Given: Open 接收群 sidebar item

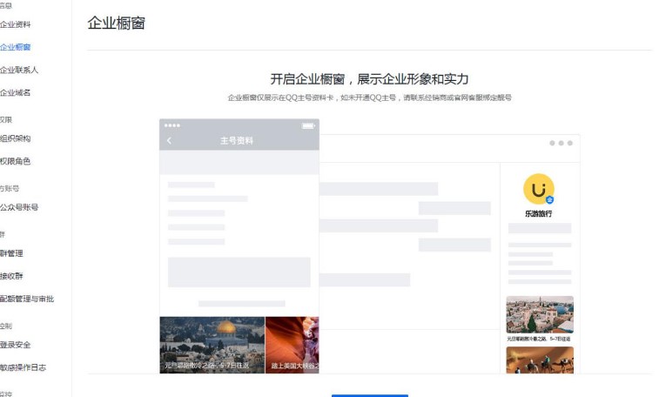Looking at the screenshot, I should tap(11, 276).
